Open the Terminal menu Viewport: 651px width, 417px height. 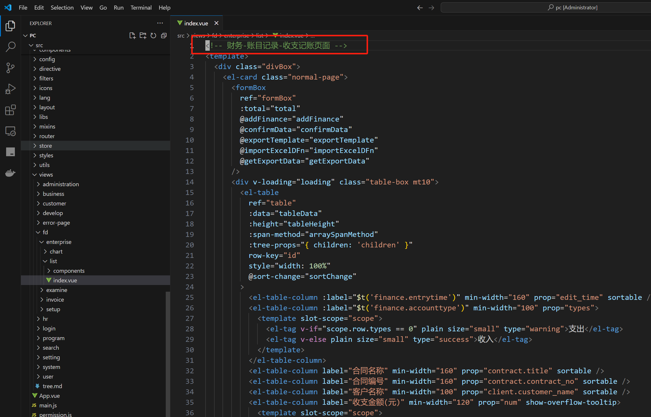click(x=141, y=8)
